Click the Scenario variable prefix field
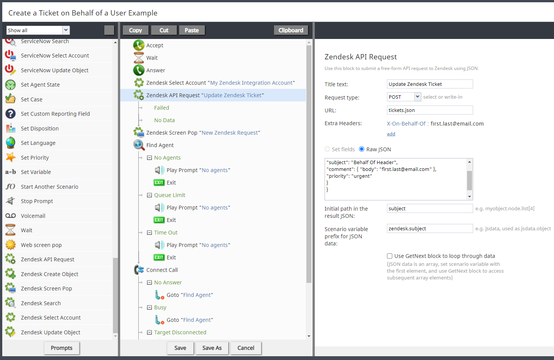This screenshot has width=554, height=360. (x=430, y=228)
